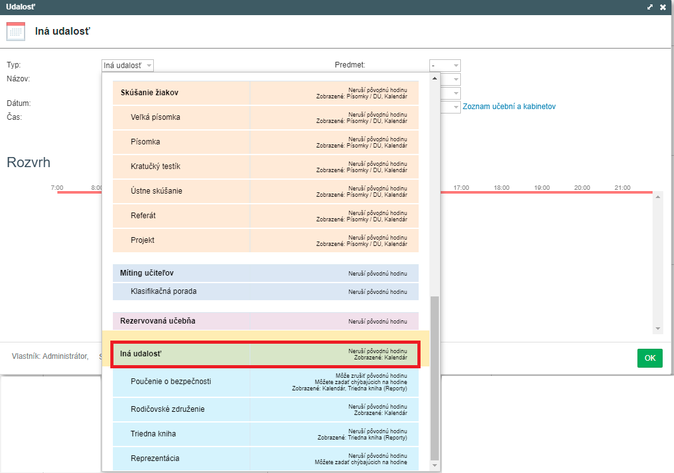The width and height of the screenshot is (674, 473).
Task: Click the Predmet: label
Action: 350,65
